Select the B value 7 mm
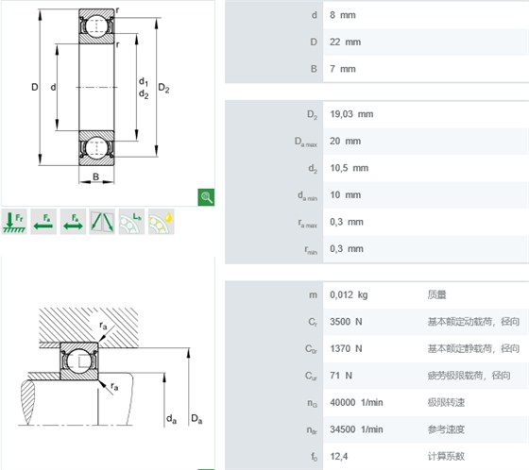Viewport: 529px width, 470px height. [343, 69]
